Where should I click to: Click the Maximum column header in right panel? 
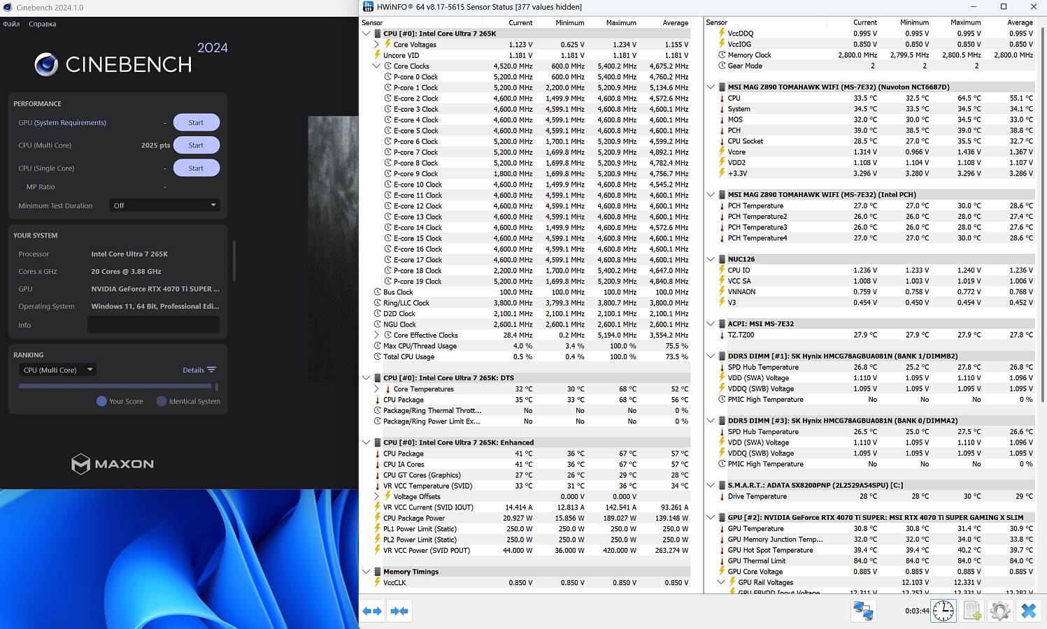tap(965, 22)
